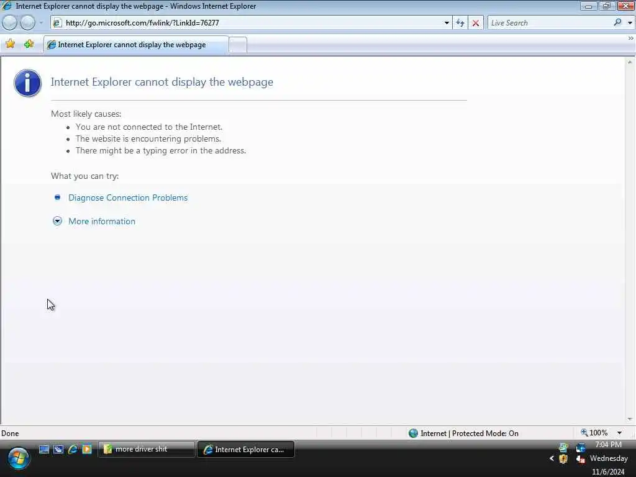Open the address bar history dropdown
The width and height of the screenshot is (636, 477).
point(447,23)
